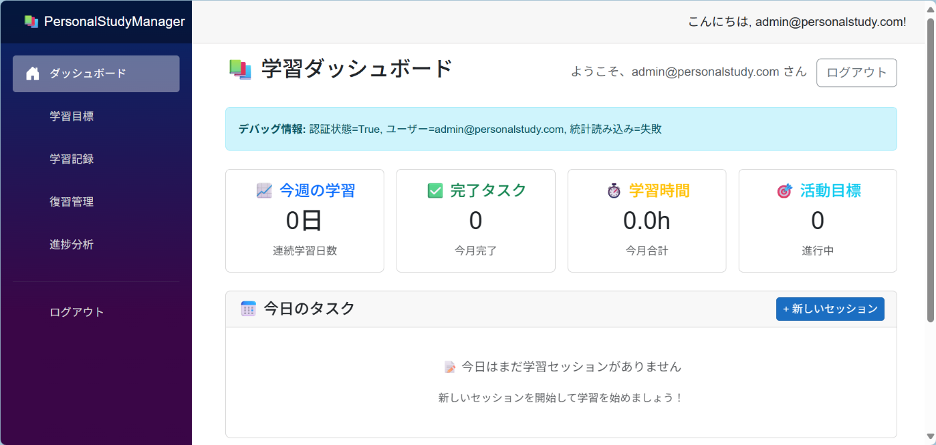Click the green checkmark icon beside 完了タスク
This screenshot has height=445, width=936.
435,191
